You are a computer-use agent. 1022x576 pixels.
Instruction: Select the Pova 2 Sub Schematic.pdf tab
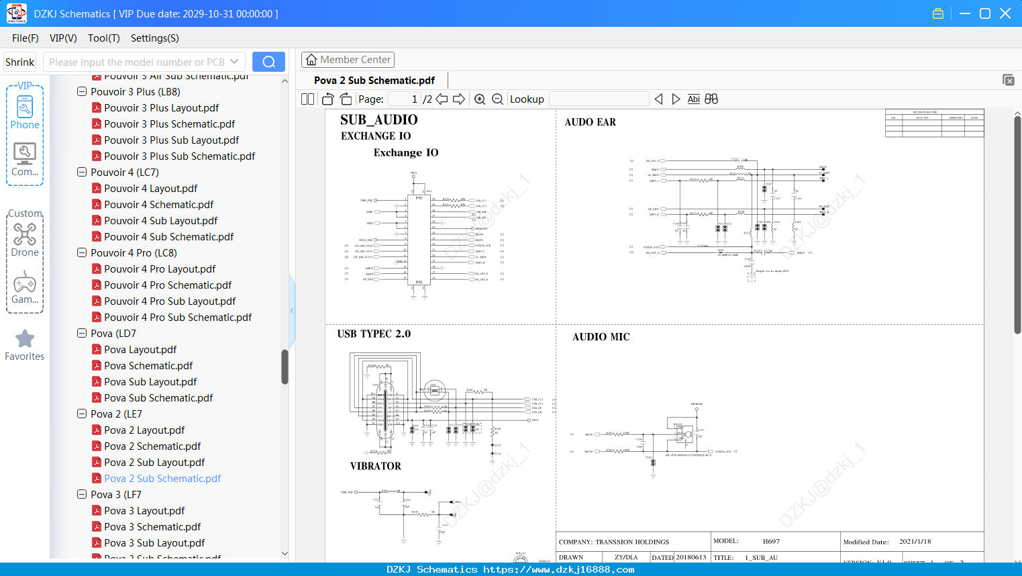pos(374,81)
